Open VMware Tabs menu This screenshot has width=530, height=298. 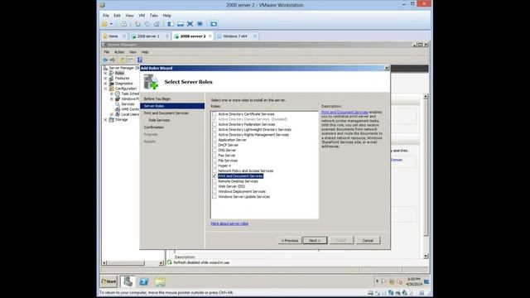click(154, 16)
